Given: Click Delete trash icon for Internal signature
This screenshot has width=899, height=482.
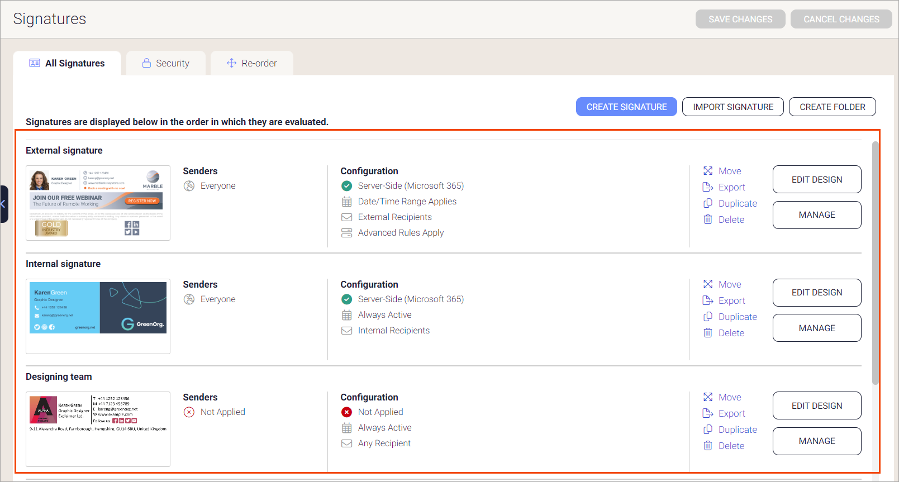Looking at the screenshot, I should [708, 333].
